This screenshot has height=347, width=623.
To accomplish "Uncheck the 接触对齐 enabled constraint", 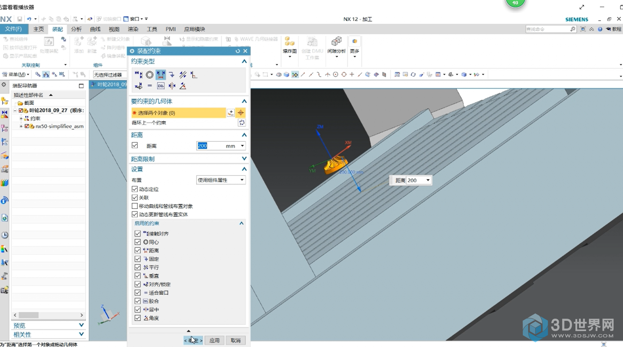I will tap(138, 233).
